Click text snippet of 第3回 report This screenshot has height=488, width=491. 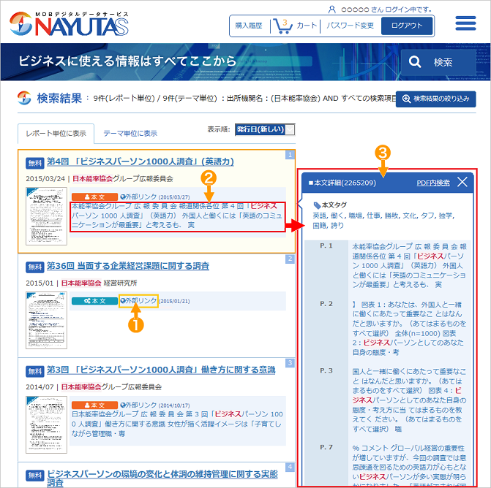tap(177, 424)
